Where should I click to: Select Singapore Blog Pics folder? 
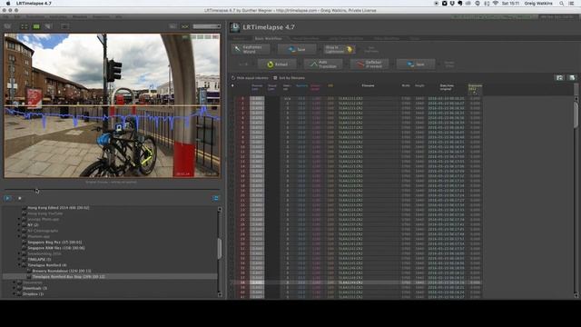pos(54,243)
